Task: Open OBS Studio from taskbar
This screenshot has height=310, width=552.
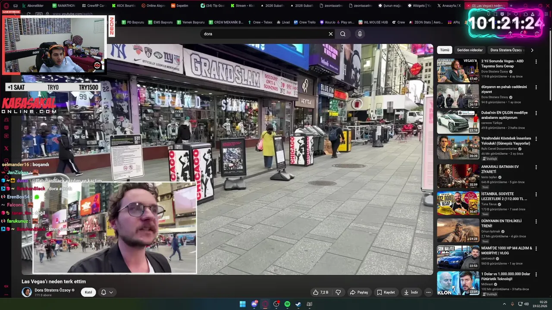Action: [x=276, y=304]
